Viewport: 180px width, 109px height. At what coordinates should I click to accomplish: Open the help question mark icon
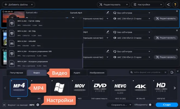tap(175, 5)
